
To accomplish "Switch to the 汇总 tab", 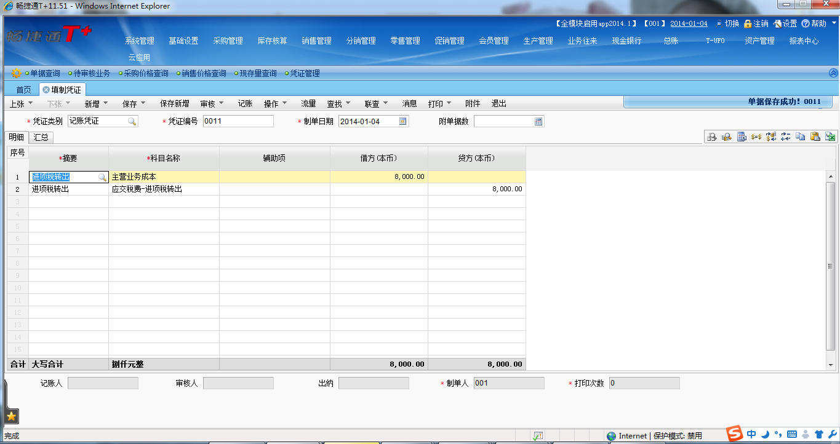I will 41,137.
